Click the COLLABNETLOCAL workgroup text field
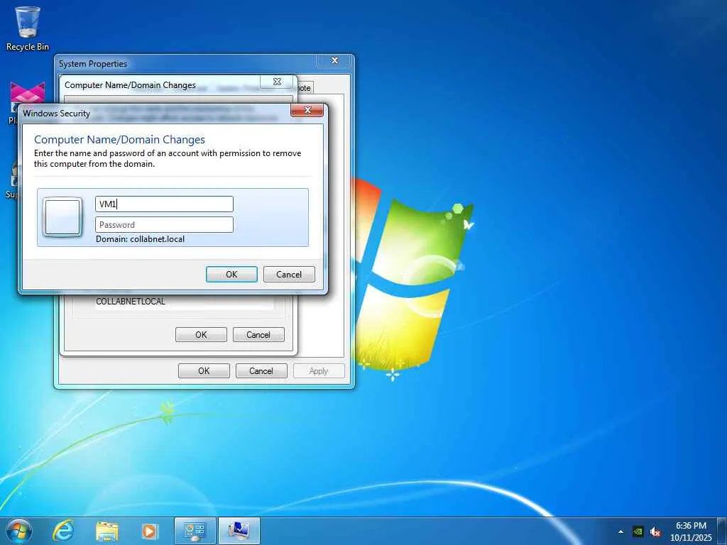The width and height of the screenshot is (727, 545). click(x=185, y=302)
